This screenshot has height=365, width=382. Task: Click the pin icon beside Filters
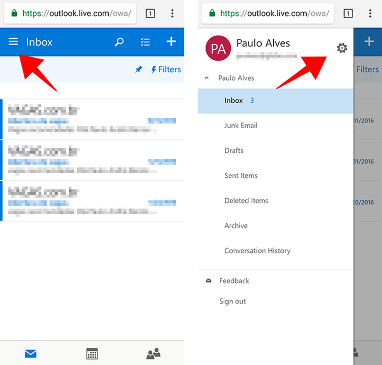(139, 69)
